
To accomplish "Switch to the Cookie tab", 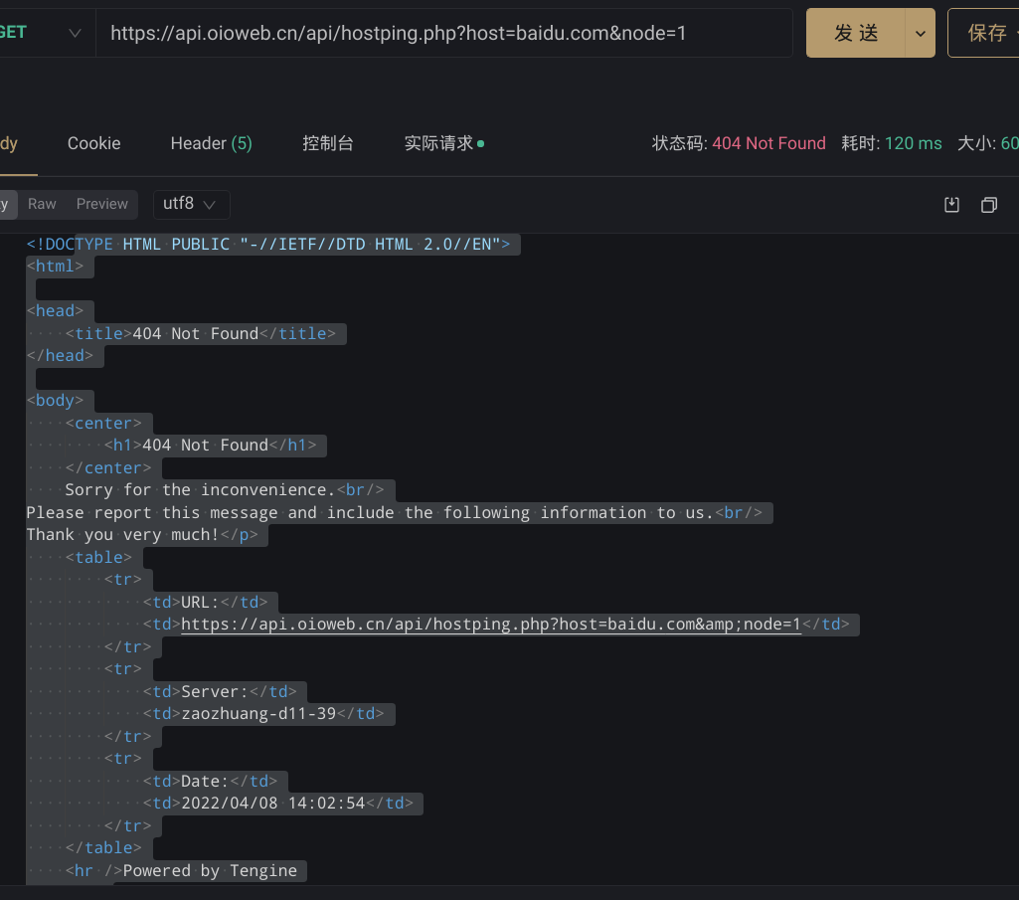I will tap(93, 143).
